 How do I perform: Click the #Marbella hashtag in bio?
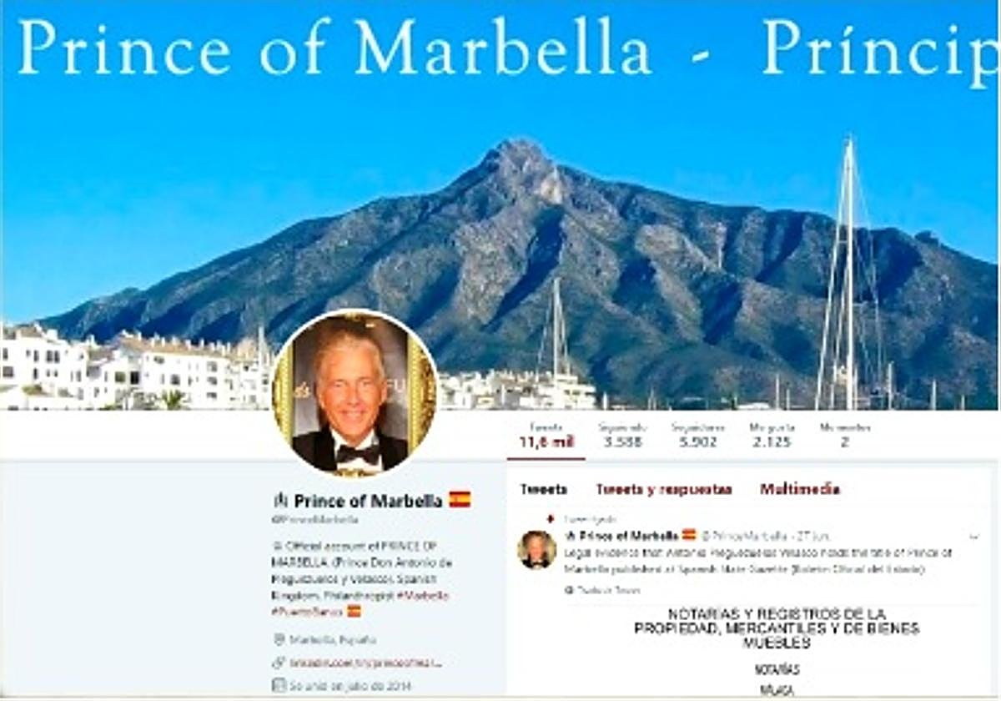pyautogui.click(x=422, y=596)
